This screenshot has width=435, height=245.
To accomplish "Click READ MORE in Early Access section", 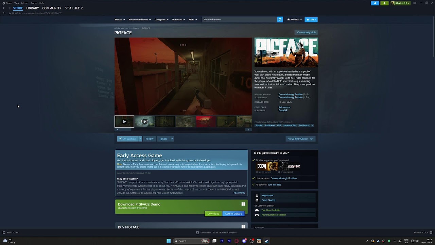I will pos(239,193).
